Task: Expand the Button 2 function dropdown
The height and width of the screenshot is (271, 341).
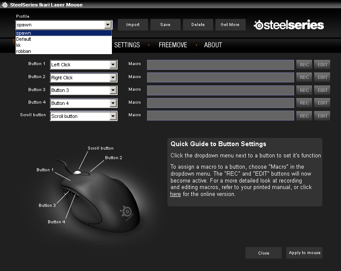Action: click(x=113, y=78)
